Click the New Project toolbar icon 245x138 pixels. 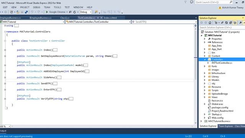11,12
